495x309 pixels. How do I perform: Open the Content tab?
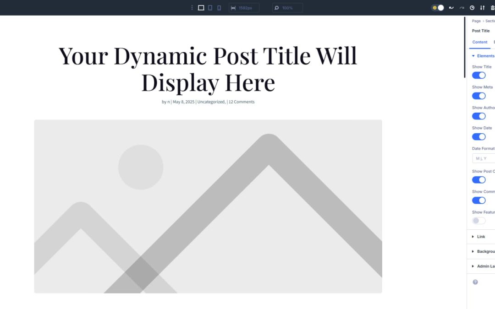coord(479,42)
